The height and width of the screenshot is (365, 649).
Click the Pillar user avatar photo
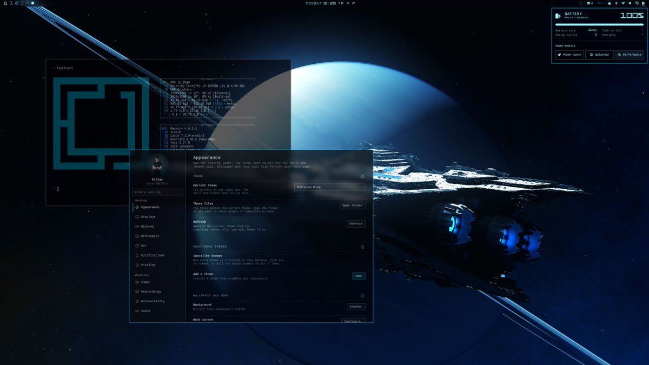(157, 164)
